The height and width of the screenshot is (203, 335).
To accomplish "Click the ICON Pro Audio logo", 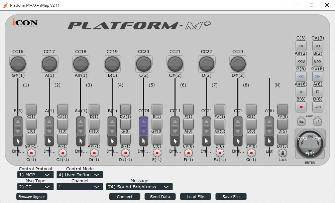I will pos(24,23).
